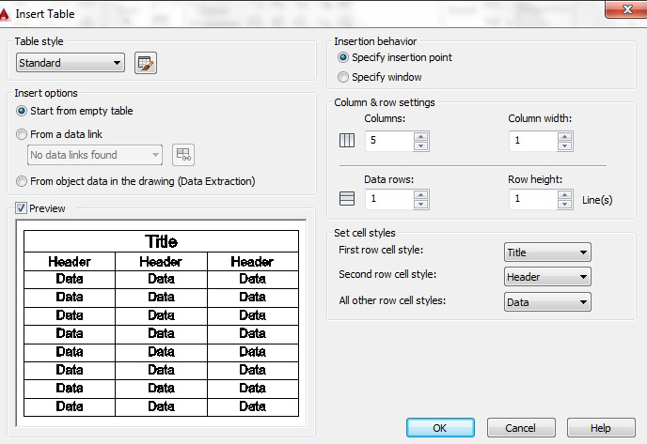This screenshot has width=647, height=444.
Task: Select Start from empty table option
Action: coord(24,111)
